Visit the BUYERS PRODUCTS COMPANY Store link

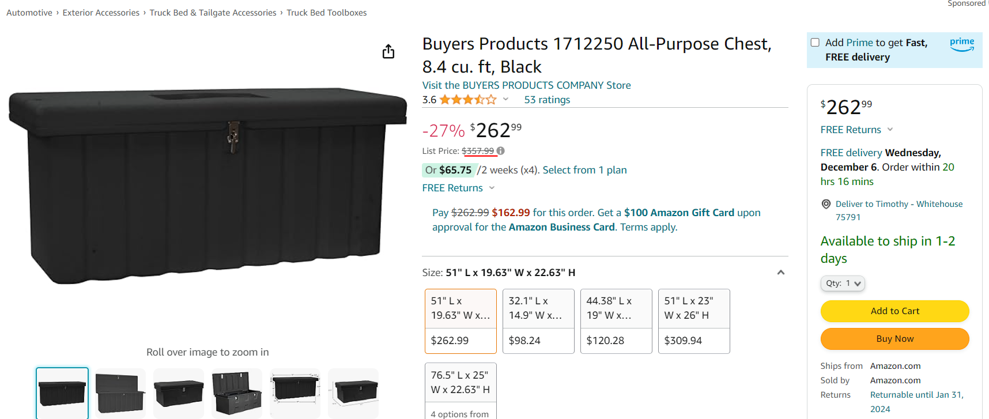pos(526,85)
